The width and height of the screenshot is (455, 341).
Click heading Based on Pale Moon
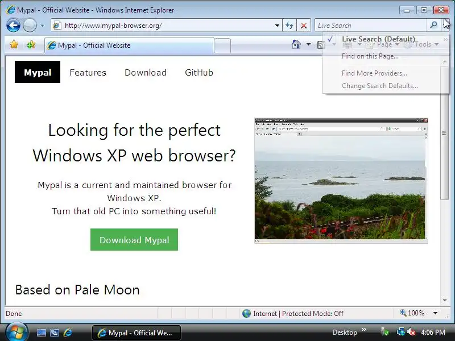click(77, 290)
